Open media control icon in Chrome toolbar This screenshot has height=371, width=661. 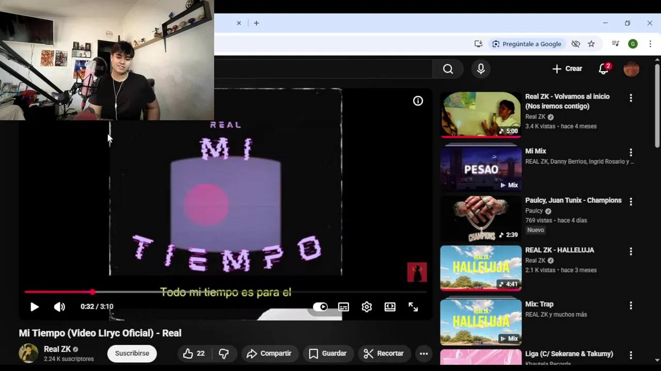click(616, 44)
